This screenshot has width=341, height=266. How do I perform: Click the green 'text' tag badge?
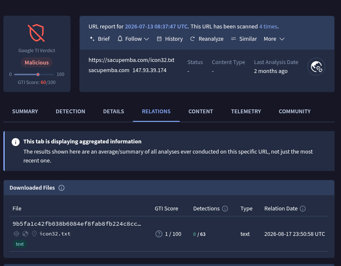pos(20,244)
